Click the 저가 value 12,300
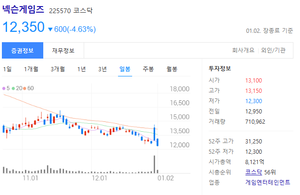This screenshot has width=300, height=195. coord(253,101)
